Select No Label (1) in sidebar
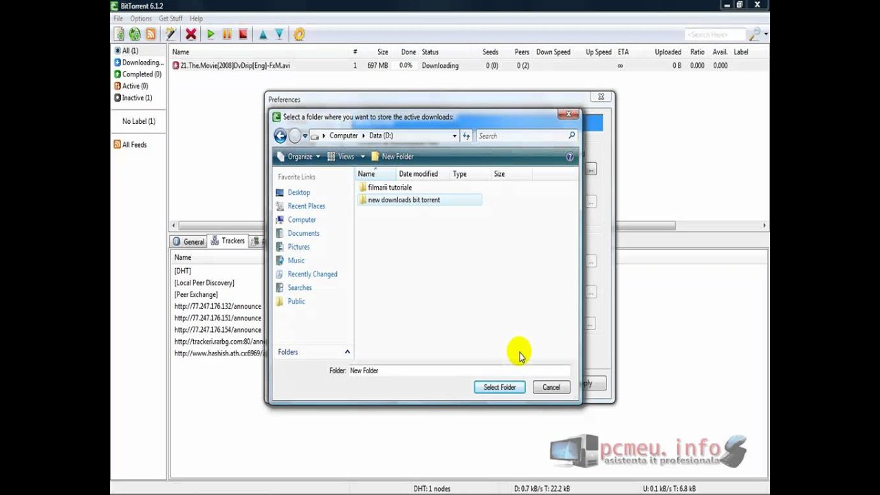880x495 pixels. [139, 121]
